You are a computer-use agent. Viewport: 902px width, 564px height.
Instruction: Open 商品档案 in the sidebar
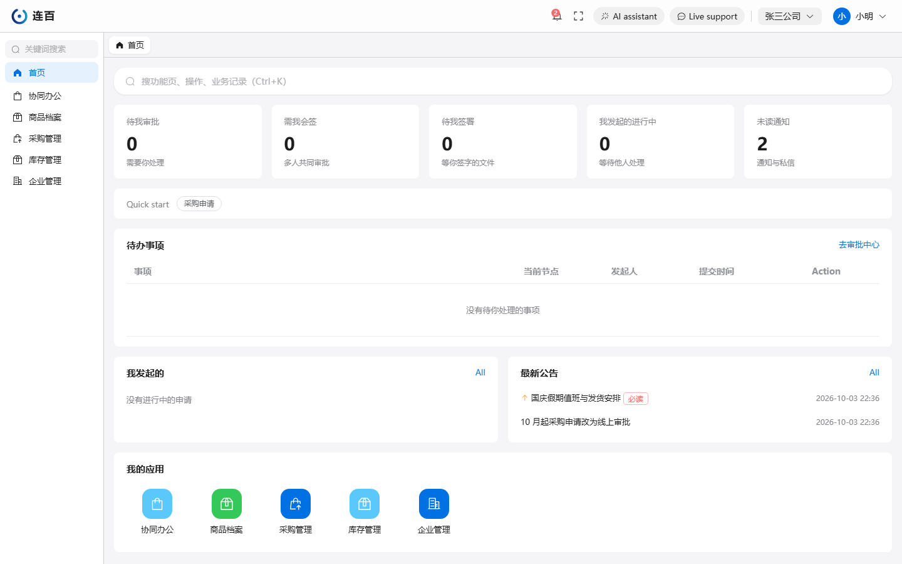pyautogui.click(x=51, y=117)
